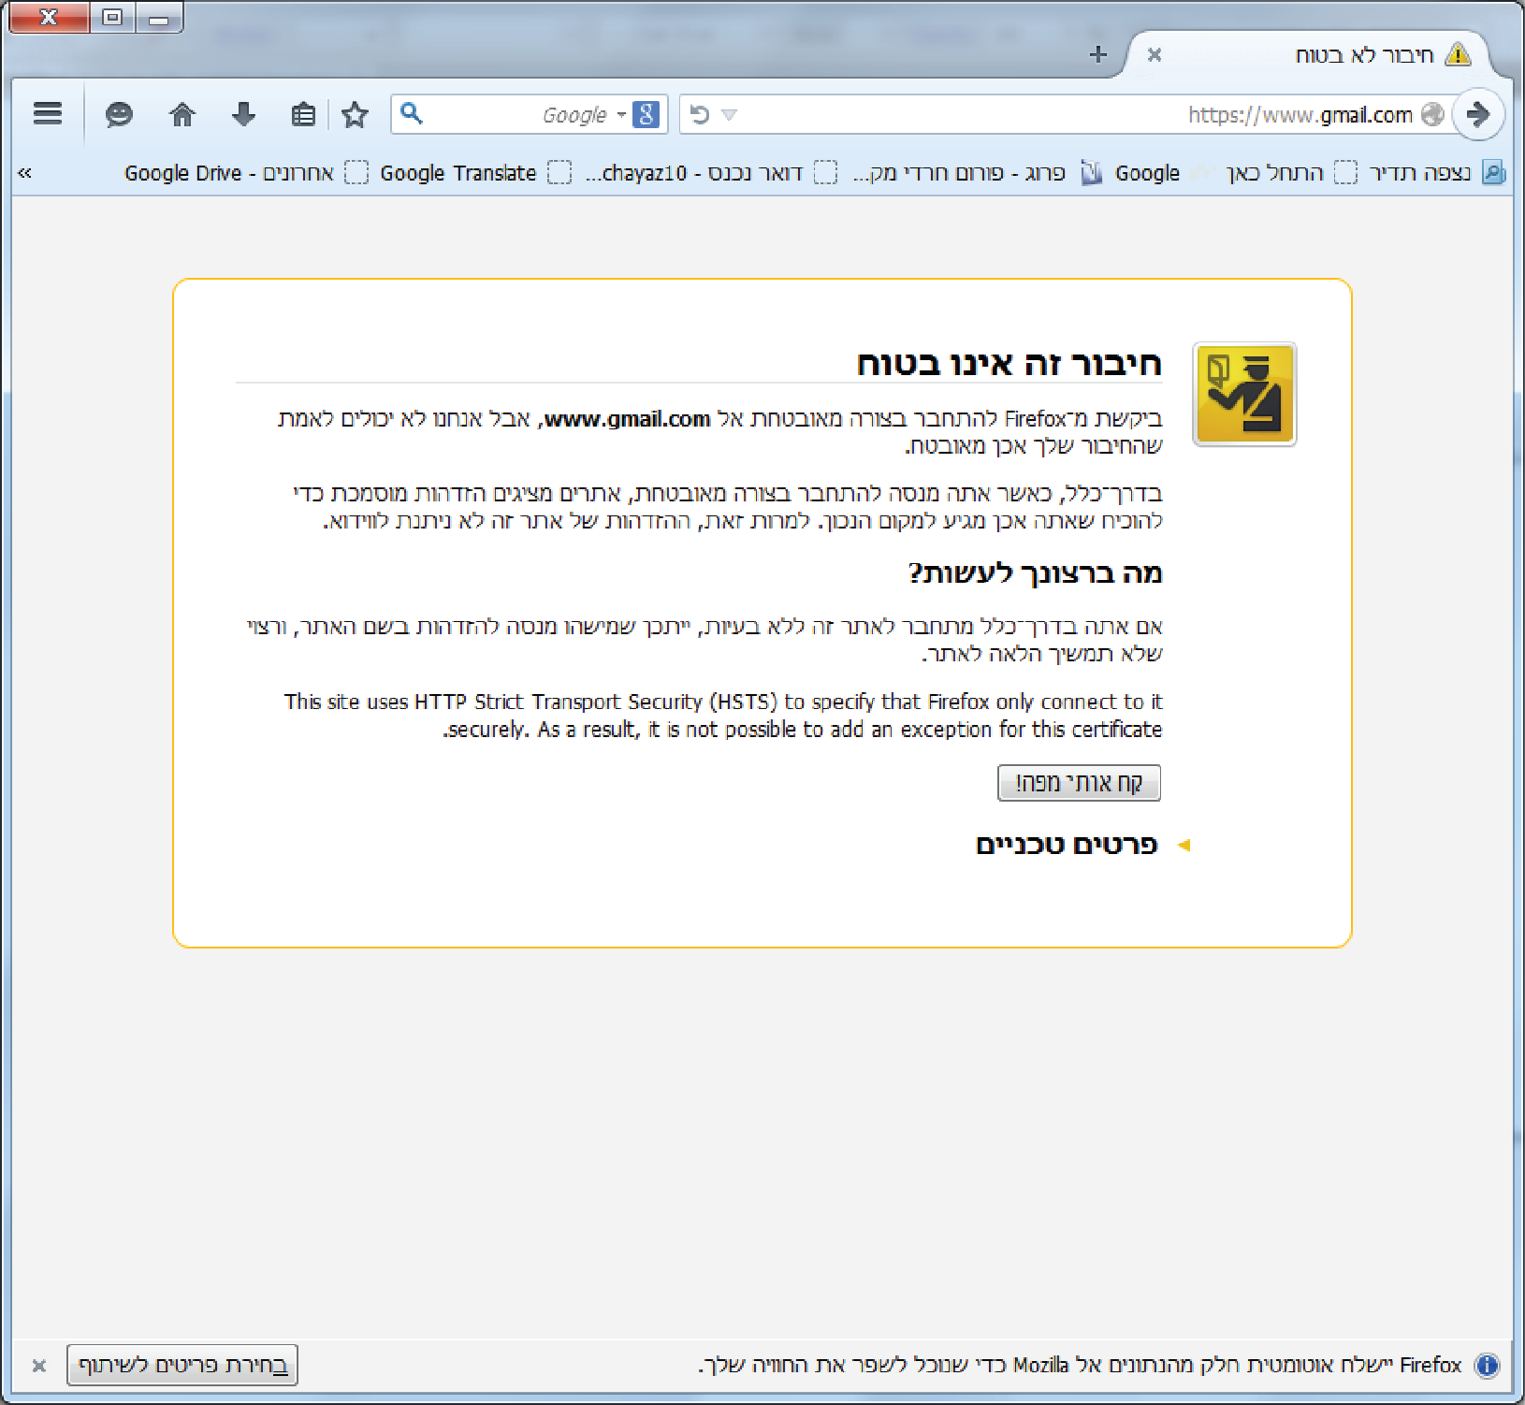
Task: Click the bold www.gmail.com text
Action: tap(626, 419)
